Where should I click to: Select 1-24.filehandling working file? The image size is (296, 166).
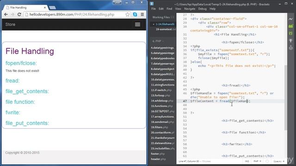[x=165, y=24]
